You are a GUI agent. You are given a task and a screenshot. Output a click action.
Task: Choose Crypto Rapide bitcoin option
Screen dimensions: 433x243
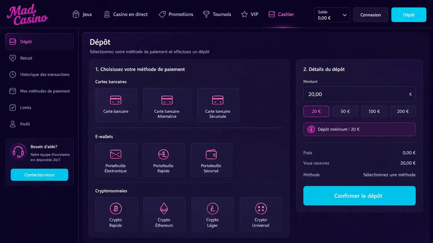click(x=116, y=215)
